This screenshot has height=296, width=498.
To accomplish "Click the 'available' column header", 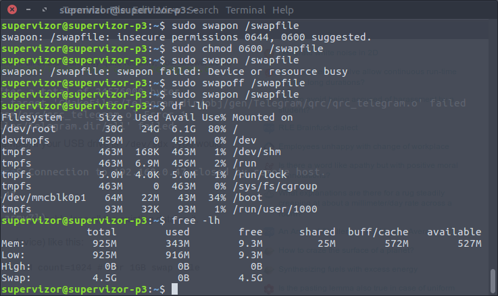I will 454,232.
